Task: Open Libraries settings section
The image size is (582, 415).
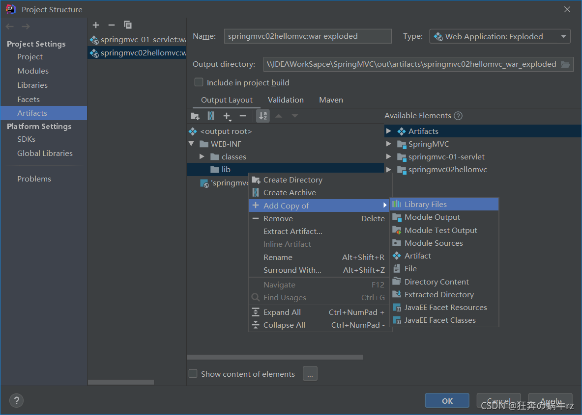Action: point(32,85)
